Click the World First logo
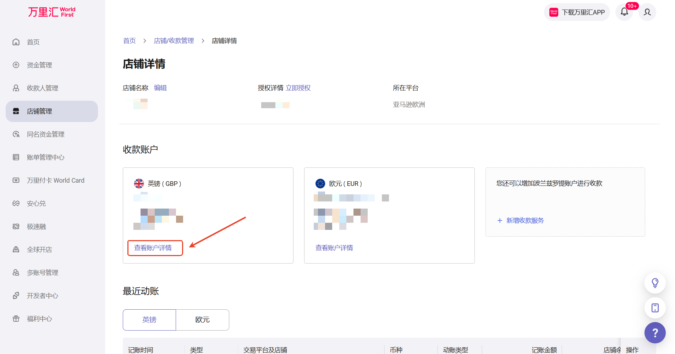Viewport: 675px width, 354px height. (52, 12)
